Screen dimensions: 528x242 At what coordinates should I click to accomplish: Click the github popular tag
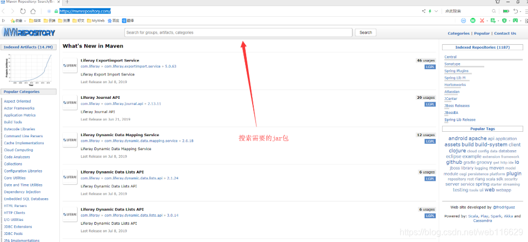[x=454, y=162]
